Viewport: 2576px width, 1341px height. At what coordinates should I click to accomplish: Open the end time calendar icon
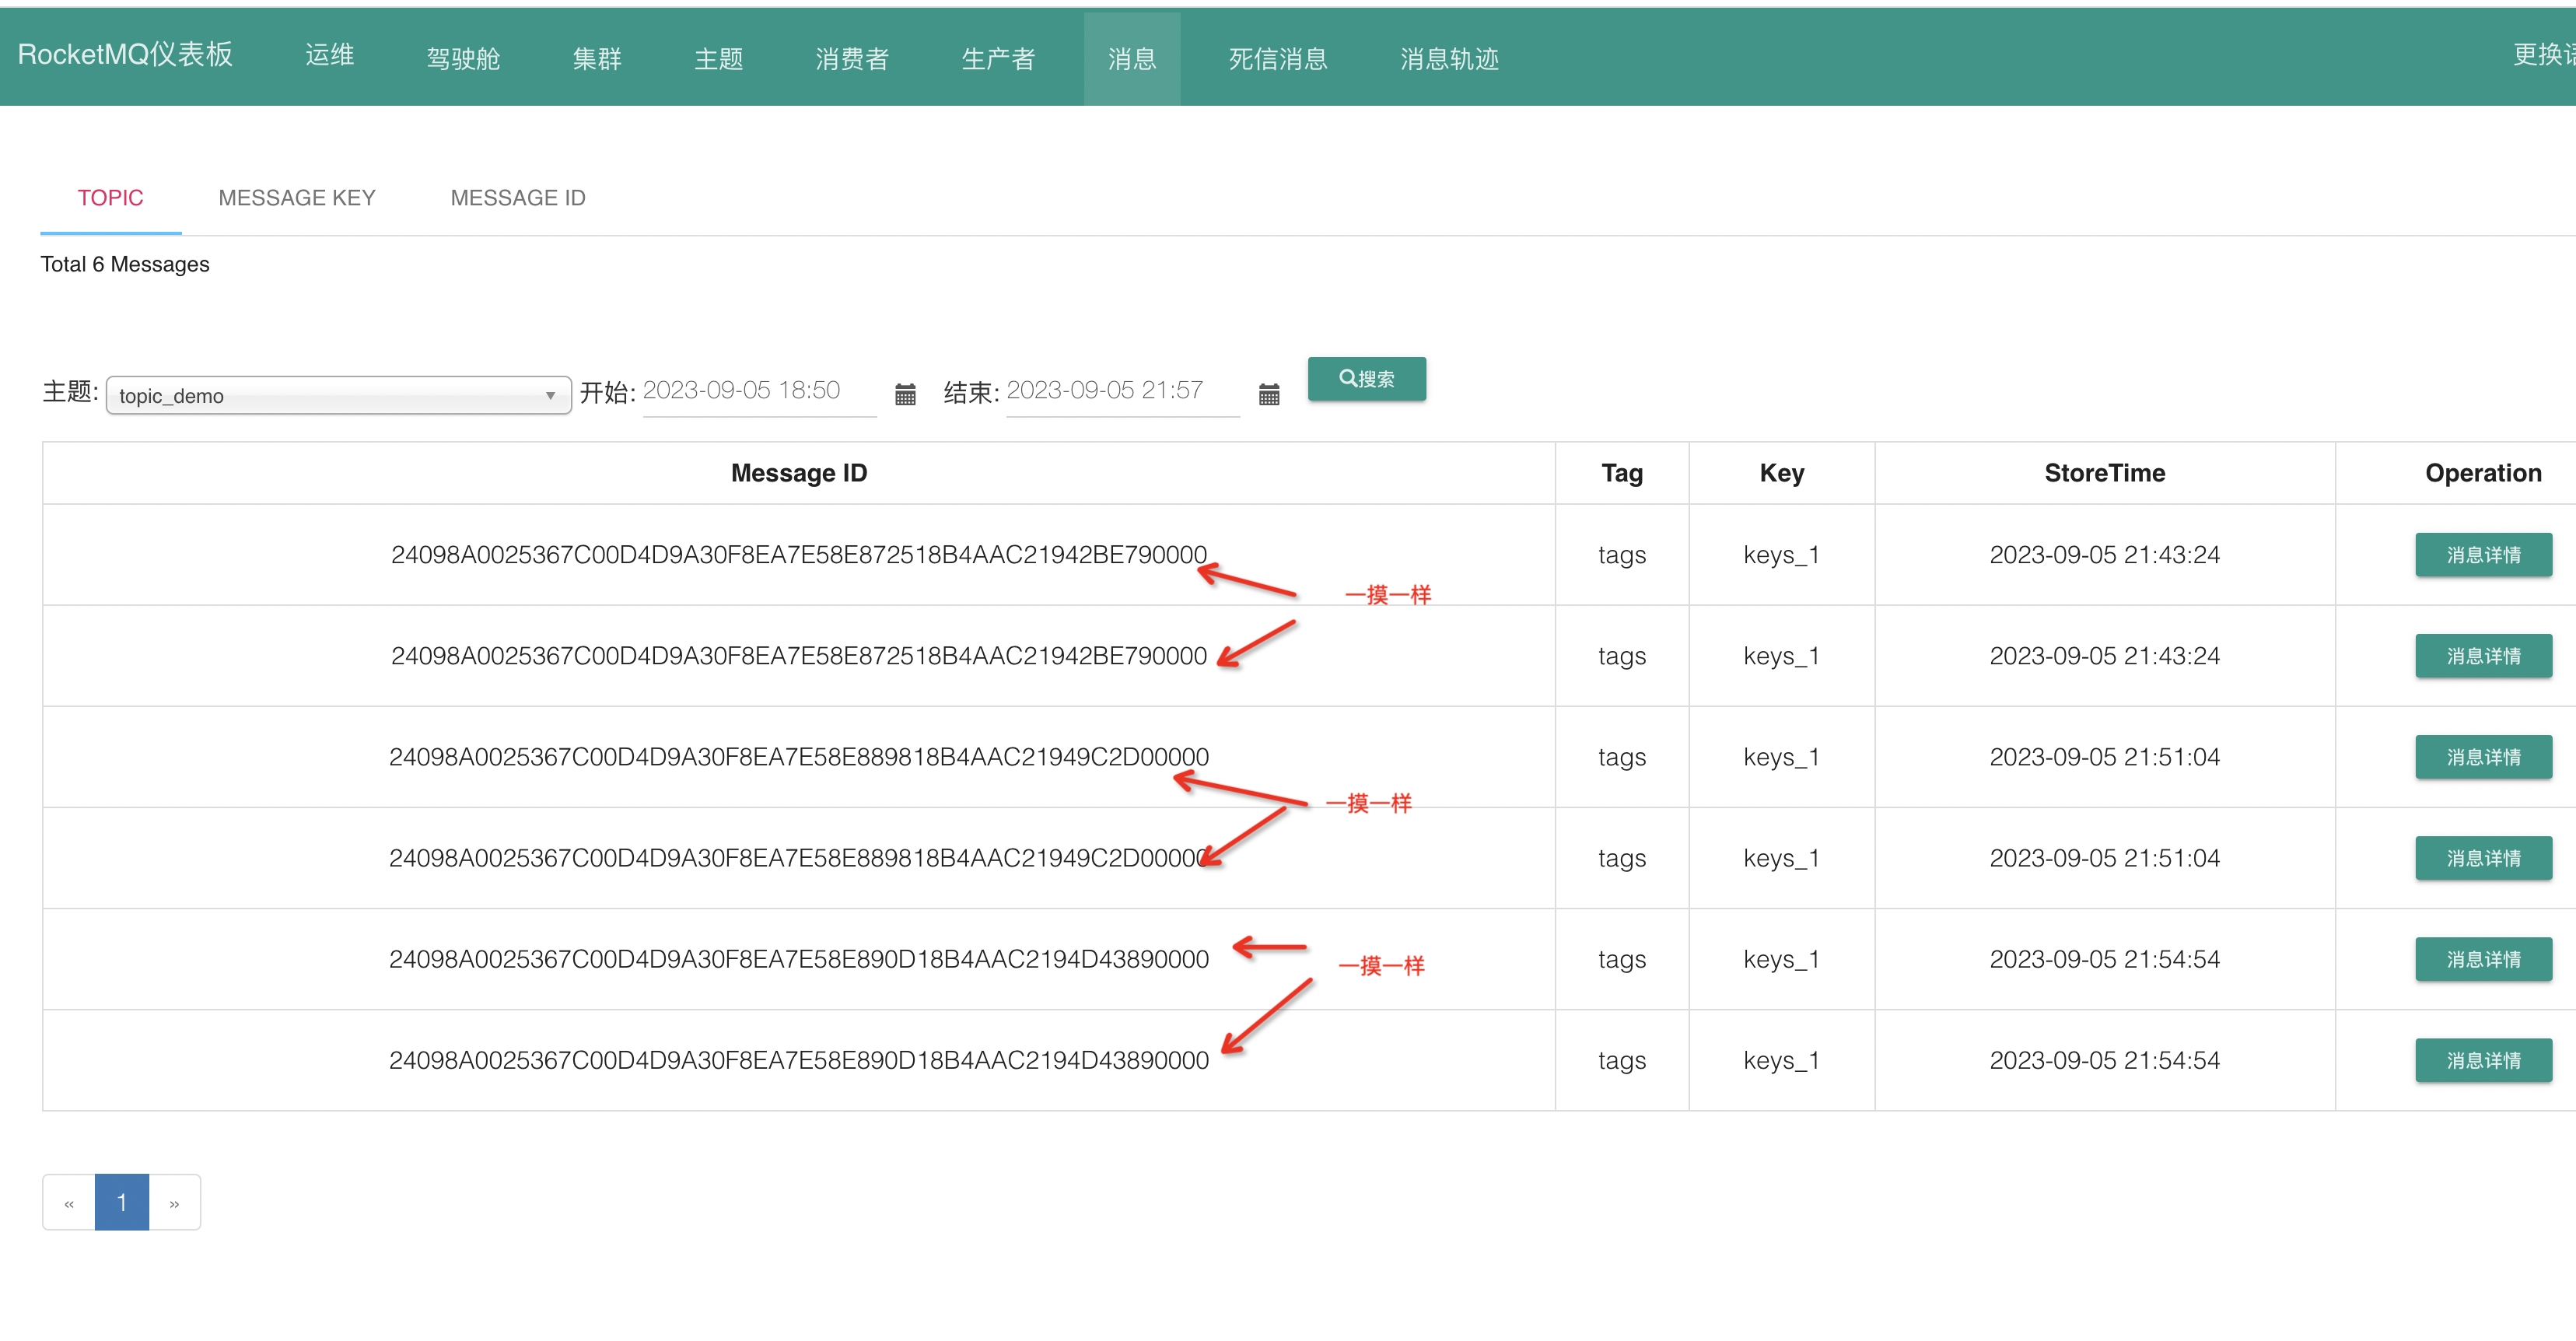(1268, 394)
